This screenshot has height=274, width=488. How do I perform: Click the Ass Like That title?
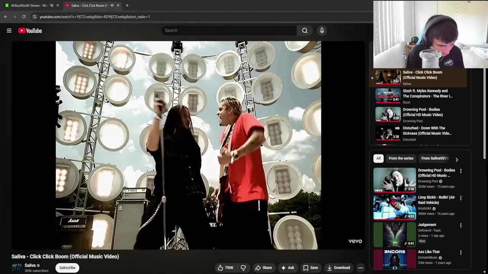click(429, 252)
